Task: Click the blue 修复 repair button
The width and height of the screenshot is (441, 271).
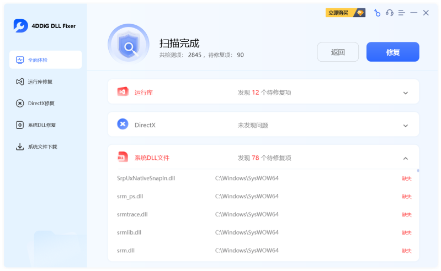Action: click(392, 52)
